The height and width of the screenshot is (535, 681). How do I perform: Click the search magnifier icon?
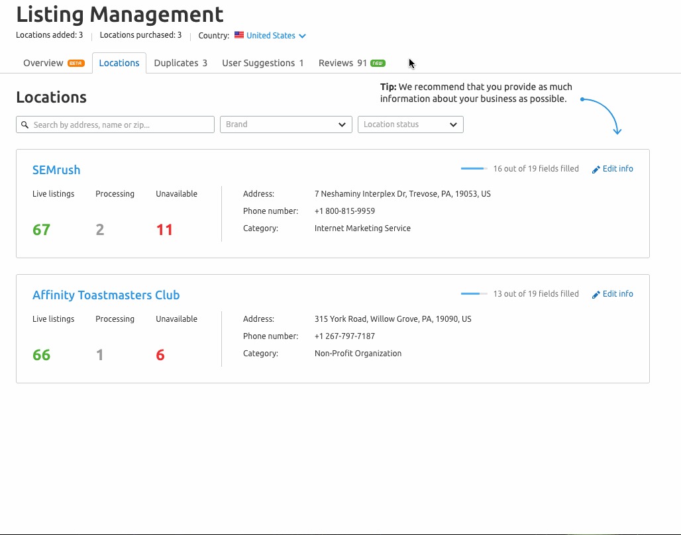25,124
